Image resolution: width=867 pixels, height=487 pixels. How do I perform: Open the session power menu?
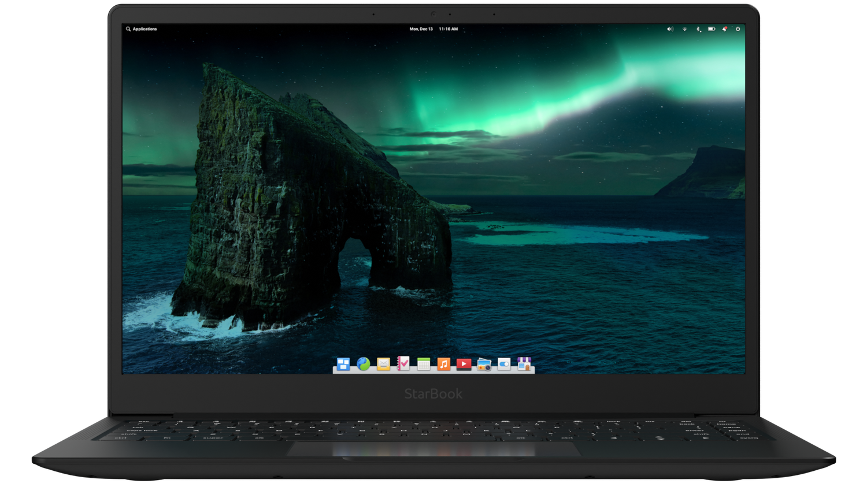coord(738,29)
